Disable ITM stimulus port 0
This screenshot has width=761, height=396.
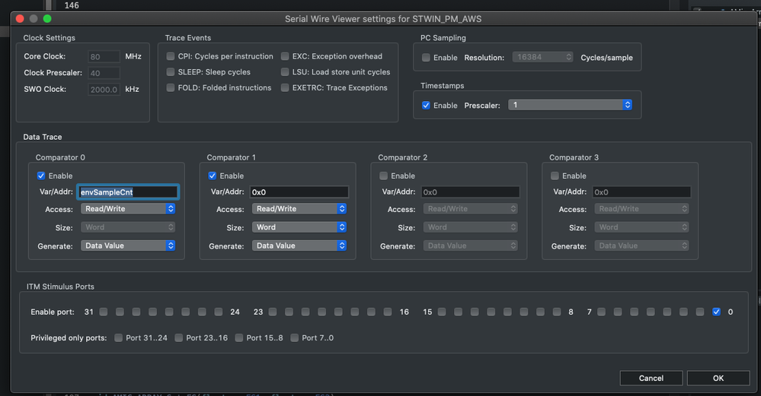(x=716, y=312)
